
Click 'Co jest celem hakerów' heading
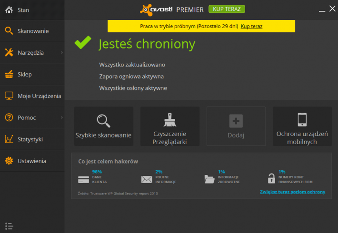pyautogui.click(x=108, y=162)
